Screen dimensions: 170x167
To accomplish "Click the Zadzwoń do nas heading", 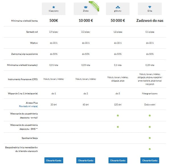I will [x=150, y=20].
